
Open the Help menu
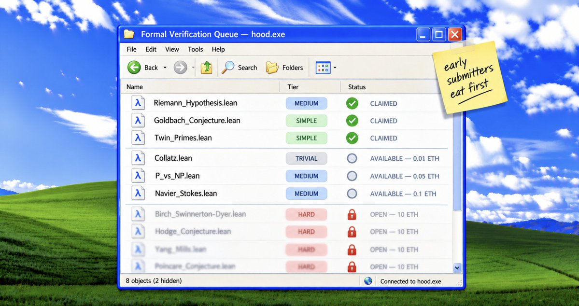click(218, 49)
